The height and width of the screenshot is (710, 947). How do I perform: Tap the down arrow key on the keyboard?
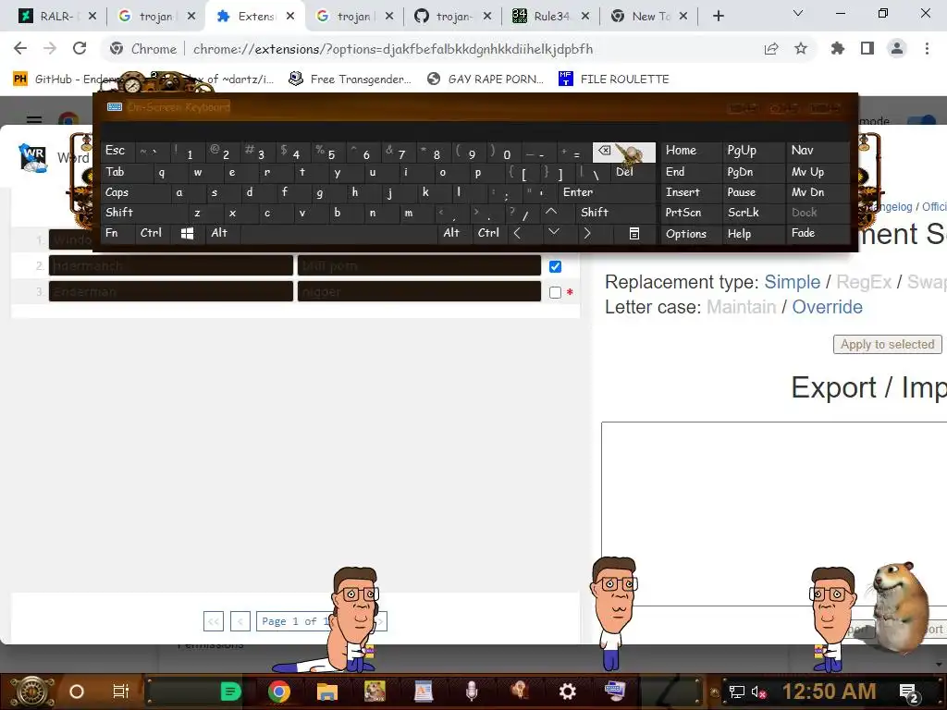(554, 232)
